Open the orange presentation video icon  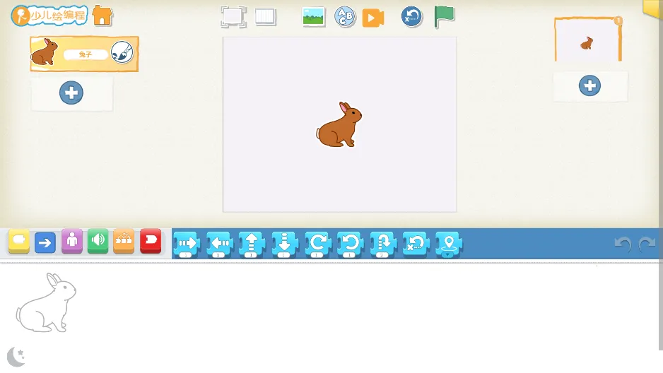pos(373,18)
